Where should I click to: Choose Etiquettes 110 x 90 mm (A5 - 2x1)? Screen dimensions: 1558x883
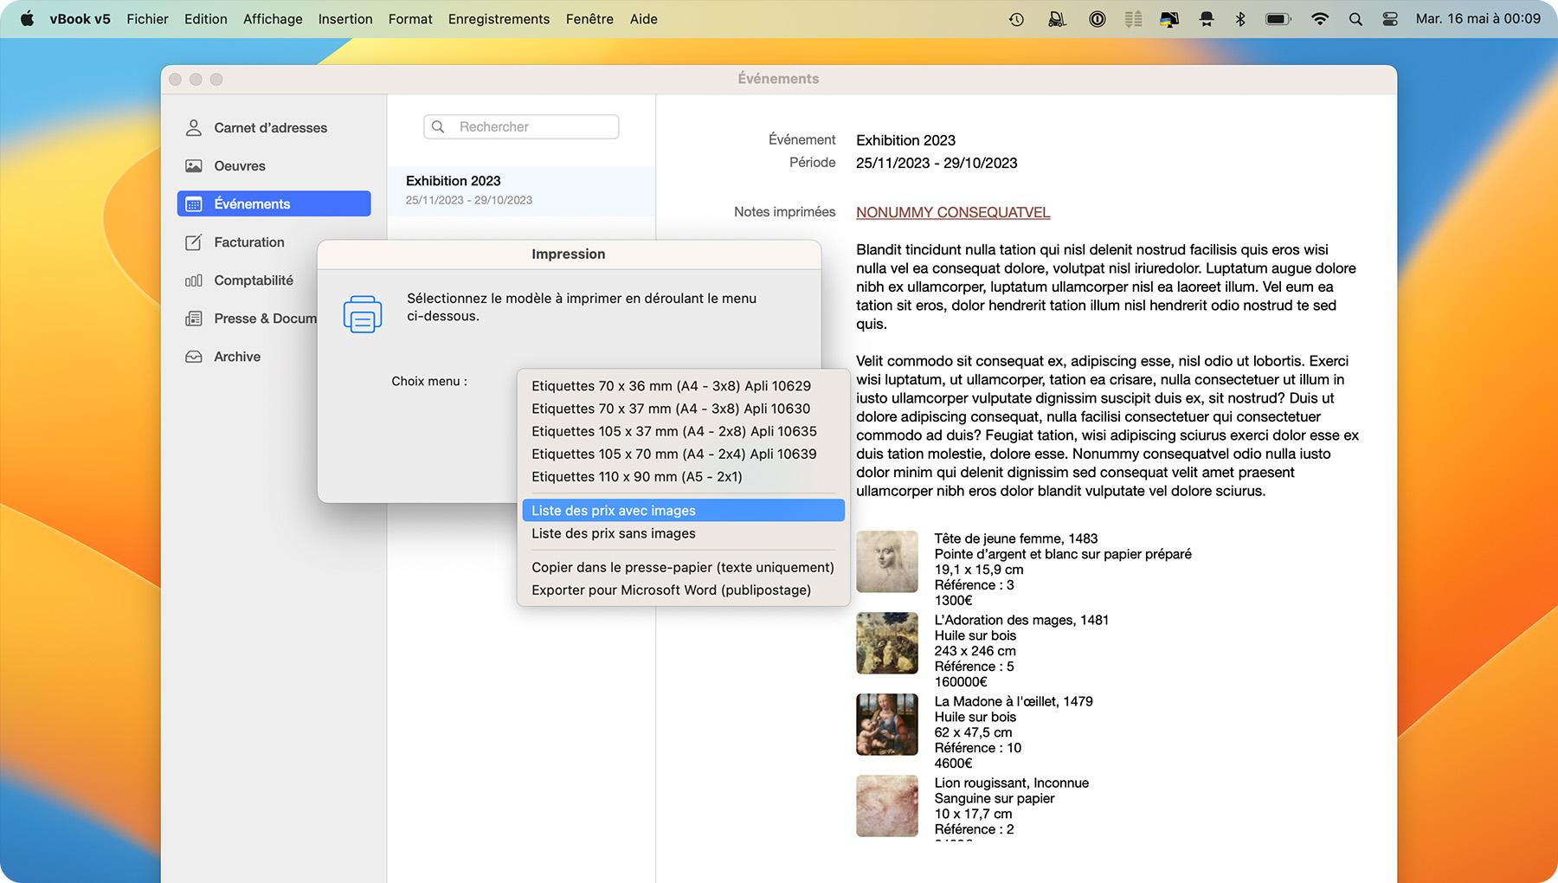pos(683,477)
